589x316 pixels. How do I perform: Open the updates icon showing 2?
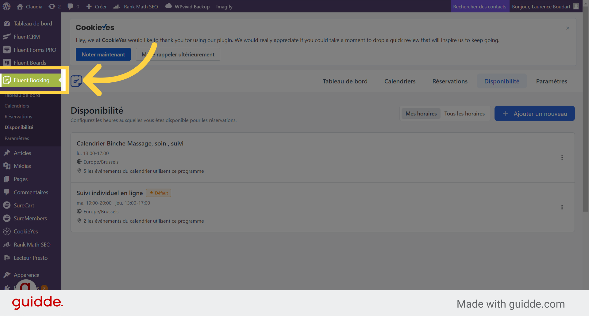click(55, 6)
